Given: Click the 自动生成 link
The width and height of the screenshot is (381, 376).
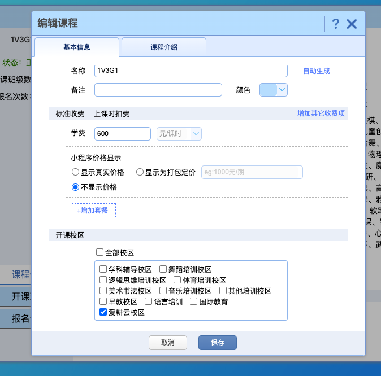Looking at the screenshot, I should tap(317, 71).
